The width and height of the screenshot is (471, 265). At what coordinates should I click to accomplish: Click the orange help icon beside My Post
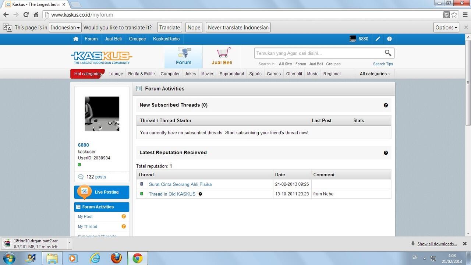[124, 216]
